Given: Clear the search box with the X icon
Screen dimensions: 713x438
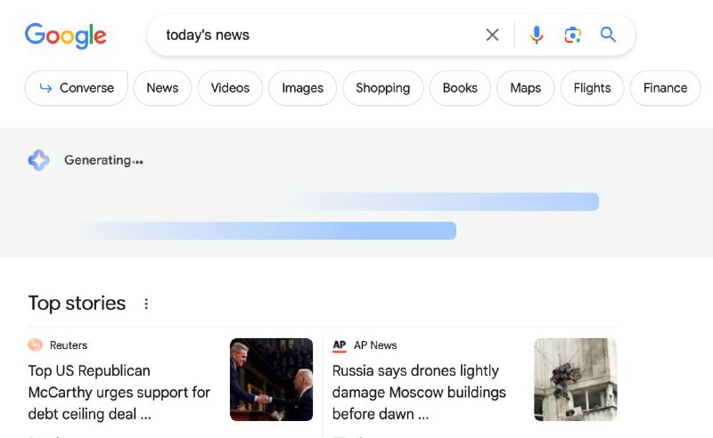Looking at the screenshot, I should pyautogui.click(x=492, y=35).
